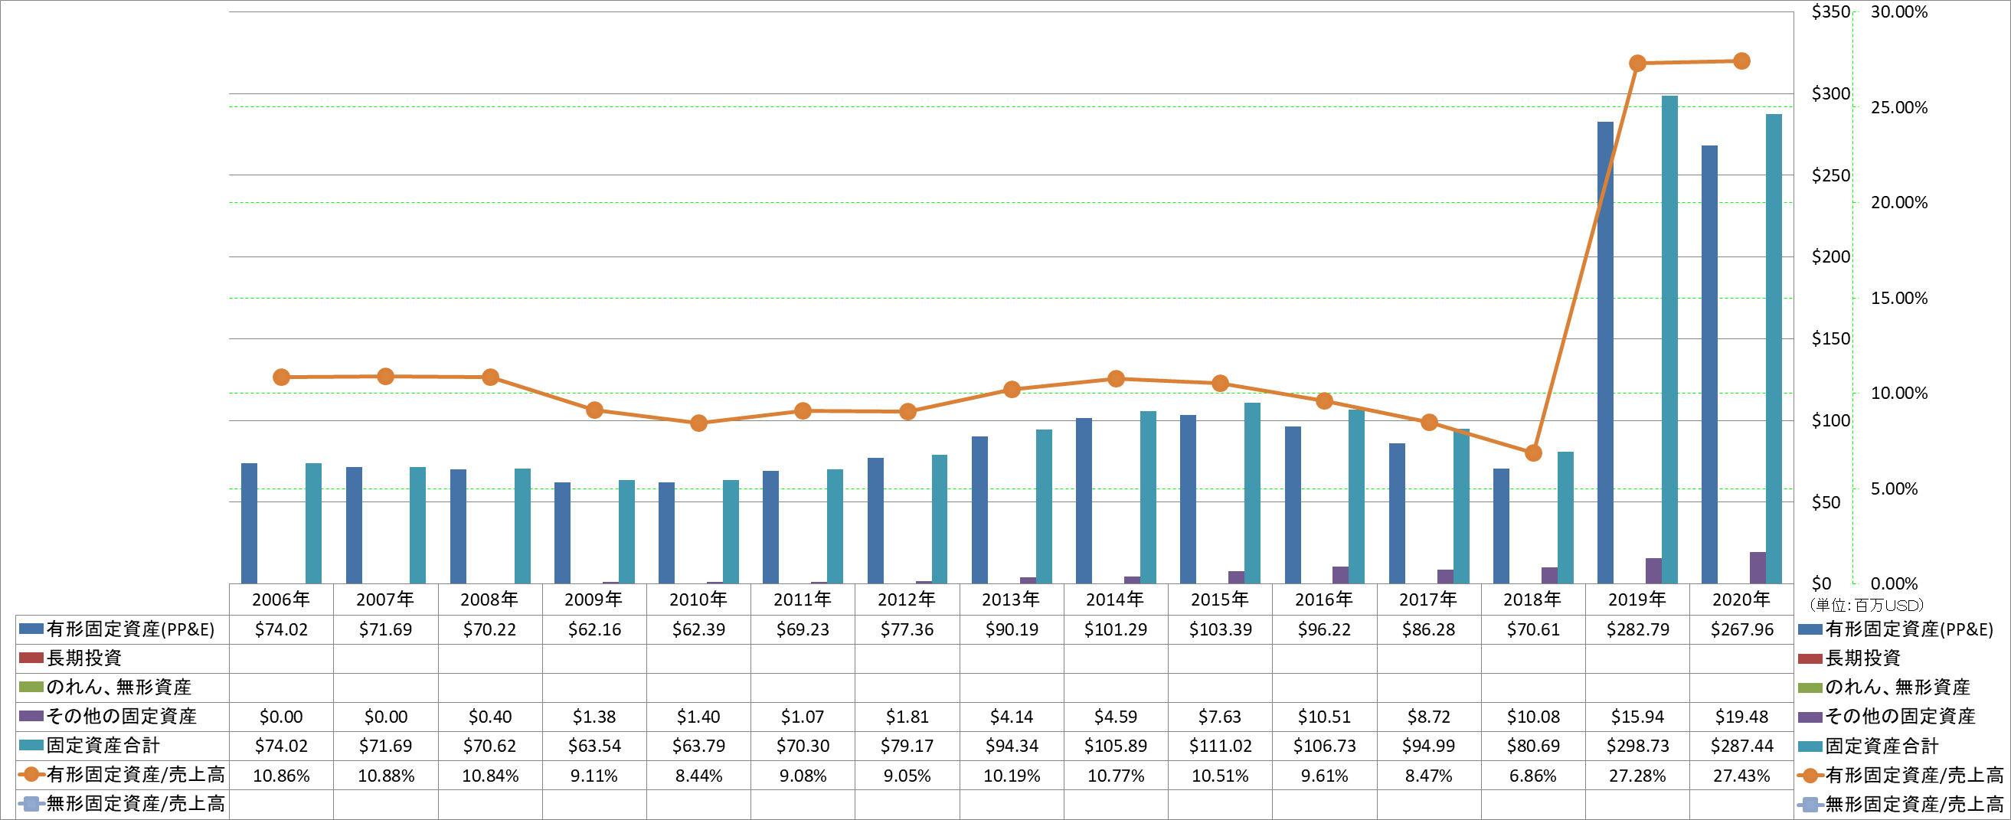Click the right legend 固定資産合計 entry
2011x820 pixels.
click(1868, 746)
